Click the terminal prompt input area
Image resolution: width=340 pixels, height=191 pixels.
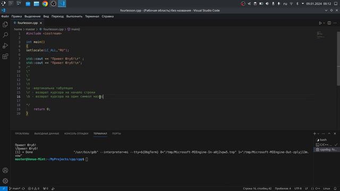pos(87,159)
